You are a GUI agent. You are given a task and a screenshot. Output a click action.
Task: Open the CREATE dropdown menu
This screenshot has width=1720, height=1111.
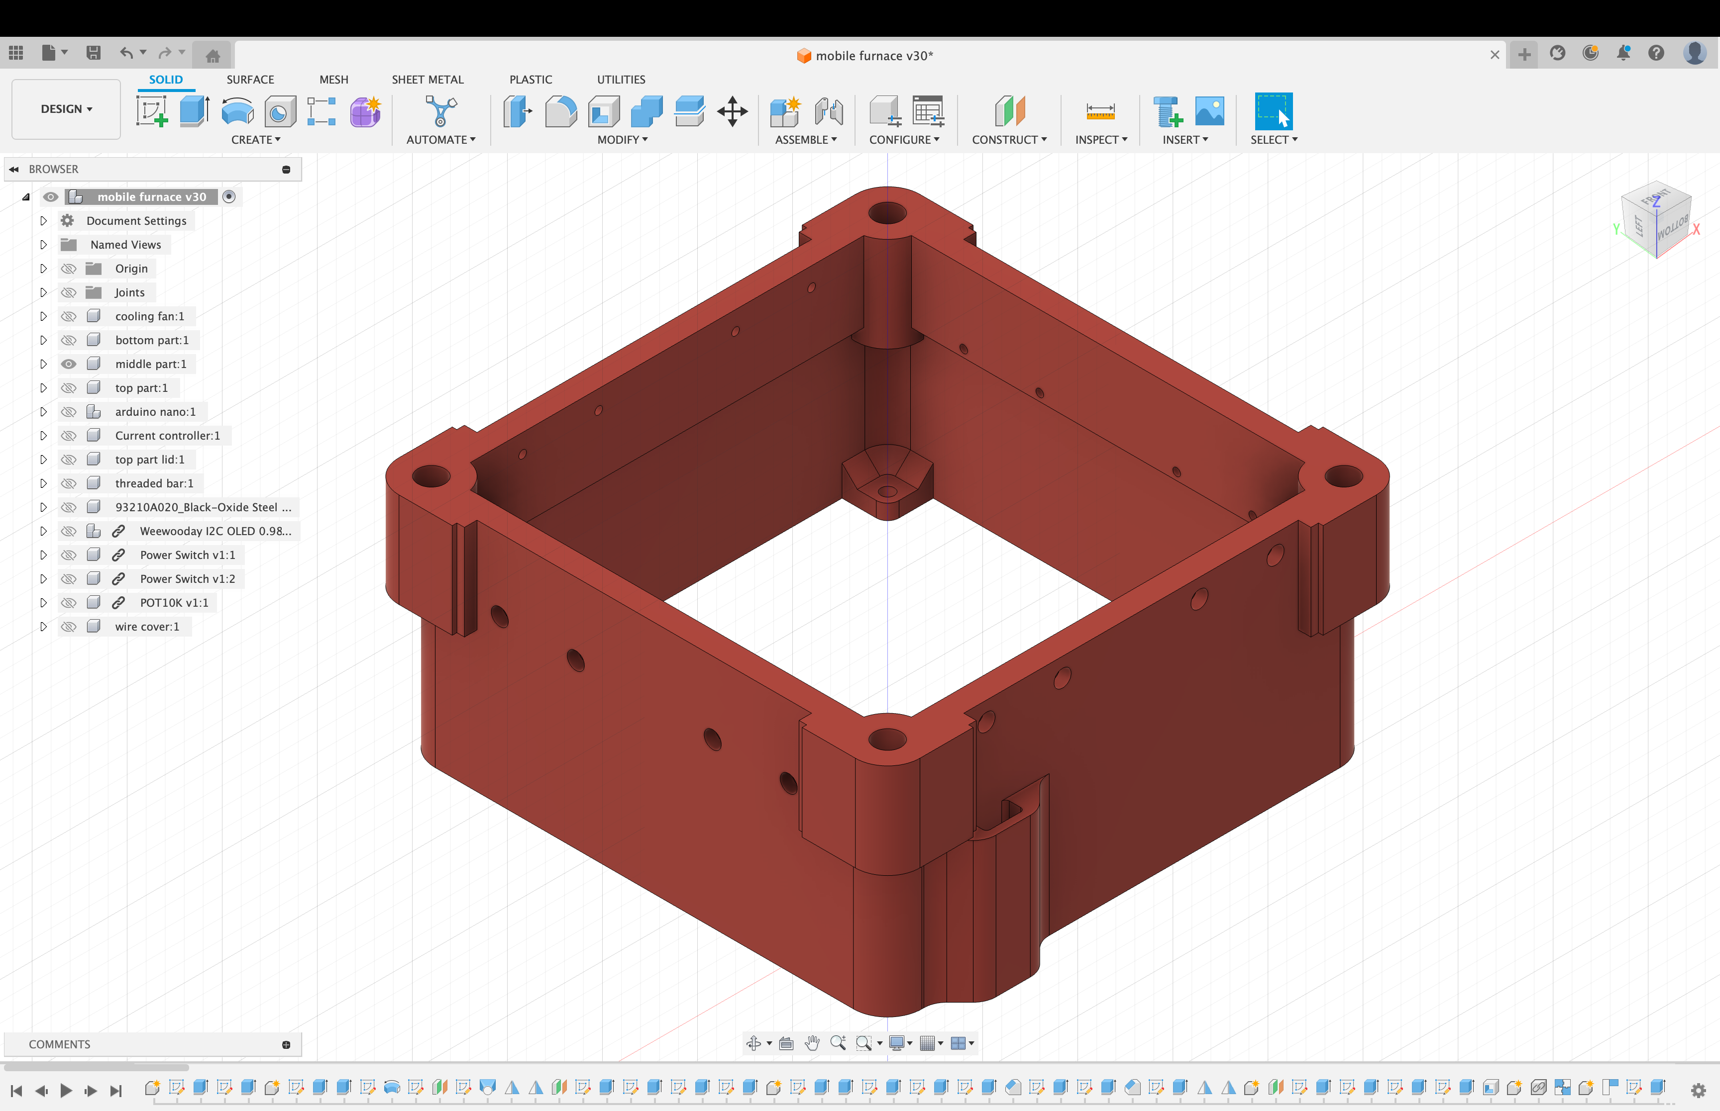255,140
